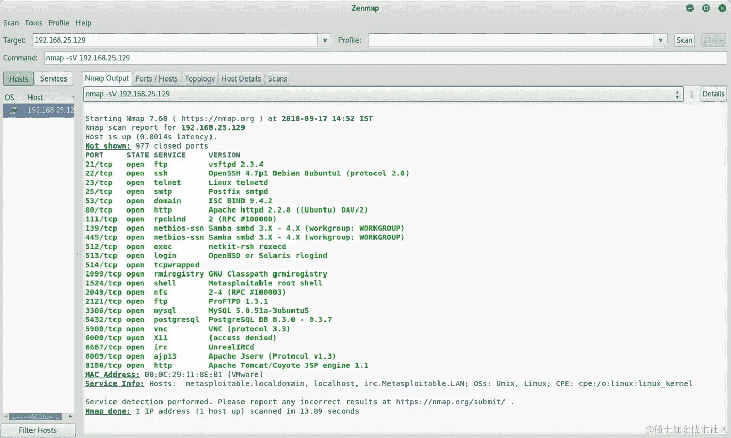
Task: Click 'Metasploitable root shell' text
Action: pyautogui.click(x=265, y=283)
